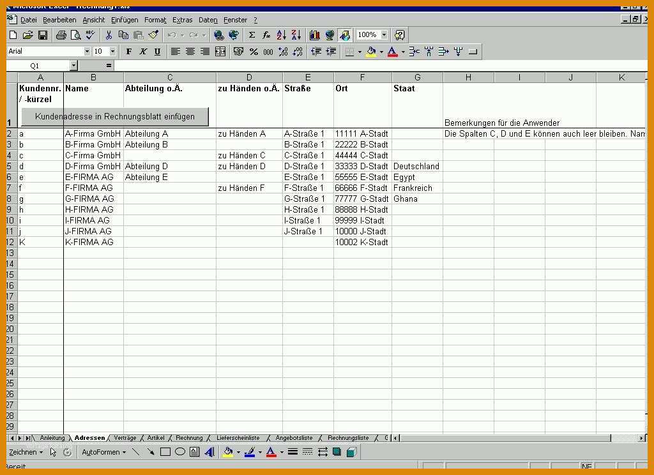The image size is (654, 475).
Task: Click the Office Assistant help icon
Action: [399, 35]
